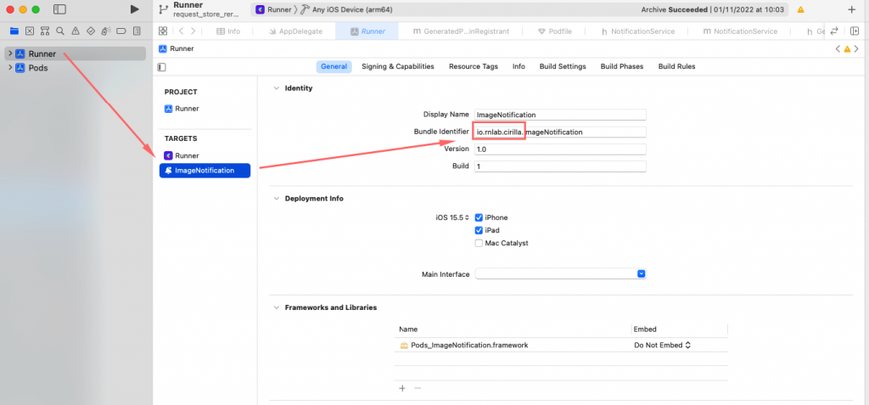Add an editor on the right
The height and width of the screenshot is (405, 869).
pos(854,31)
